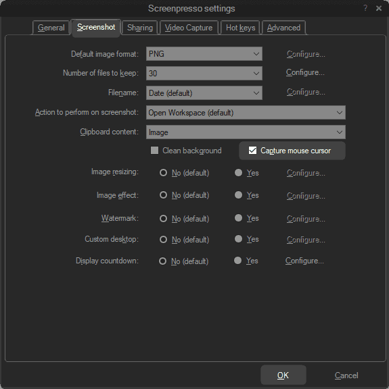Uncheck Capture mouse cursor
Viewport: 389px width, 389px height.
click(x=252, y=151)
